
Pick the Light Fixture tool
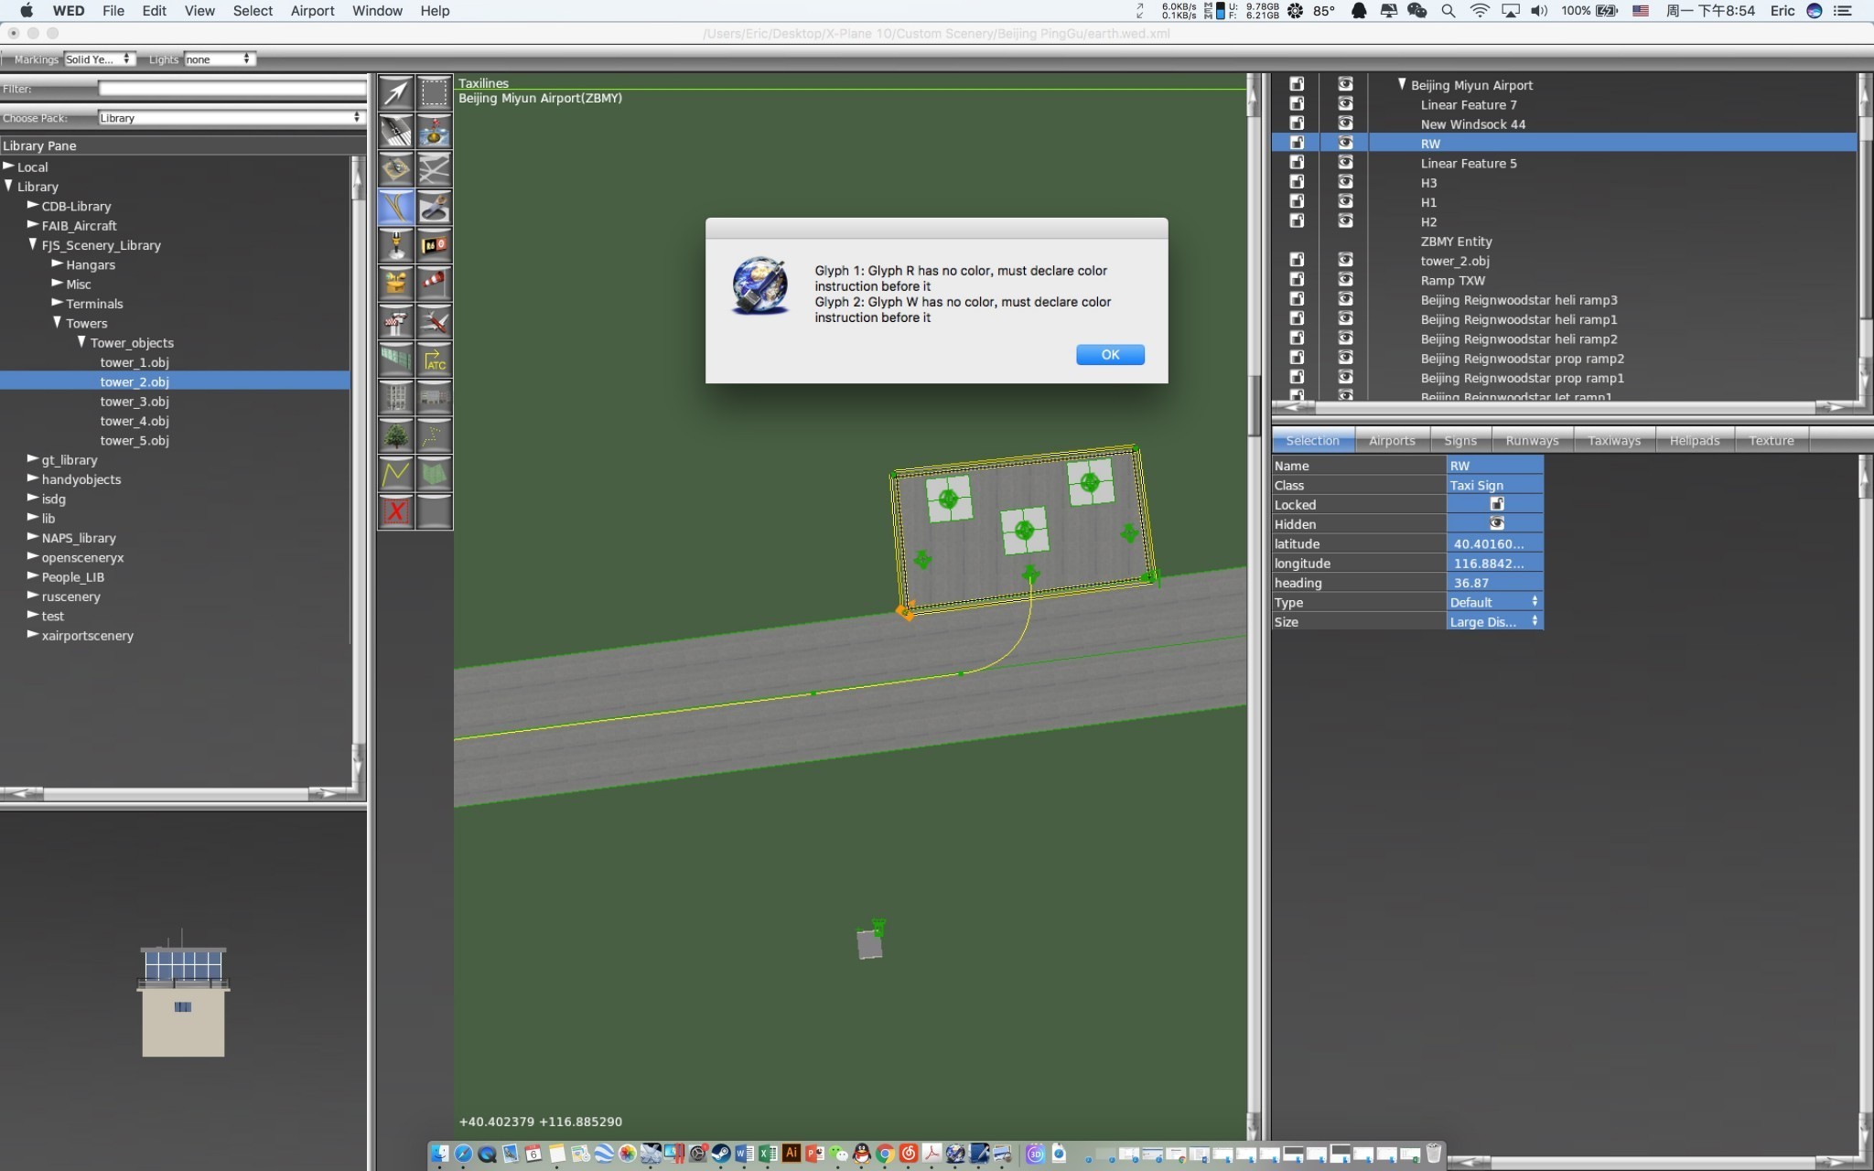click(396, 245)
